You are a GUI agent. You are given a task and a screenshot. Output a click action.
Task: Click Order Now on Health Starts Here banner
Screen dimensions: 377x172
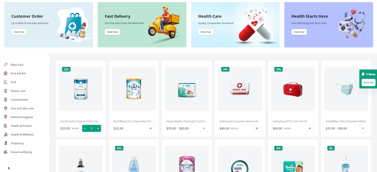click(x=299, y=32)
